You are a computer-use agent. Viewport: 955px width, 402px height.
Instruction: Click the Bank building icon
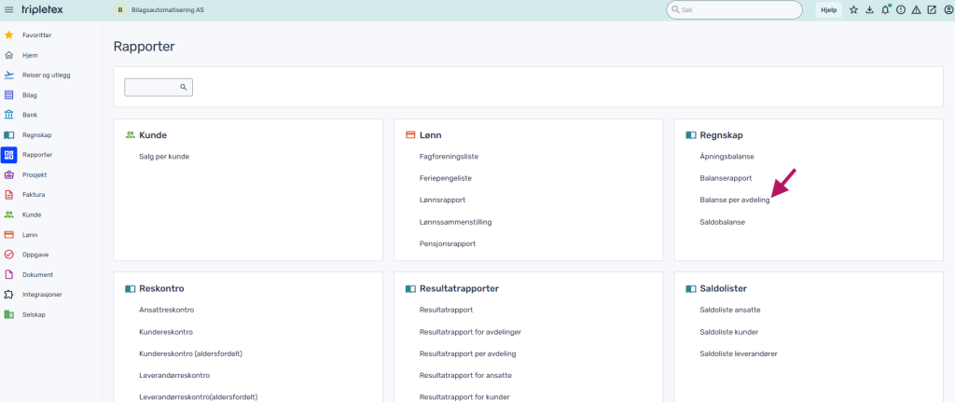coord(8,115)
